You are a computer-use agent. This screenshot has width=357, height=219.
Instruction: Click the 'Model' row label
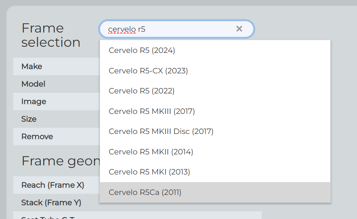point(33,84)
